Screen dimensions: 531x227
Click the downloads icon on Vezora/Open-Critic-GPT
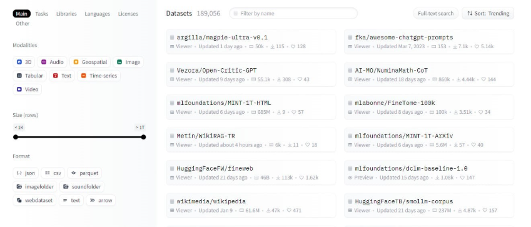[x=279, y=79]
